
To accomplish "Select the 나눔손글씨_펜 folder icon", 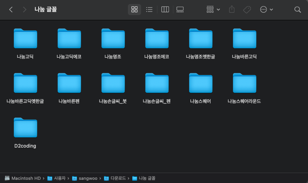I will click(x=157, y=83).
